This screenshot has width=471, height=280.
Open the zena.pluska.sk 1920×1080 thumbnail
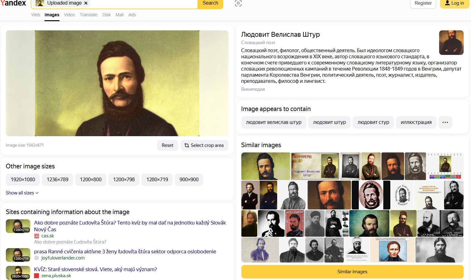click(18, 273)
